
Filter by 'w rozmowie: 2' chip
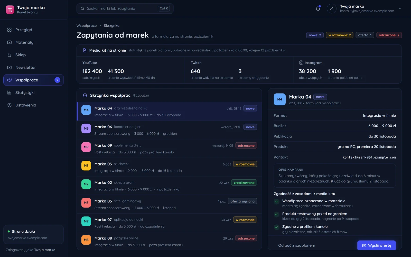(339, 35)
